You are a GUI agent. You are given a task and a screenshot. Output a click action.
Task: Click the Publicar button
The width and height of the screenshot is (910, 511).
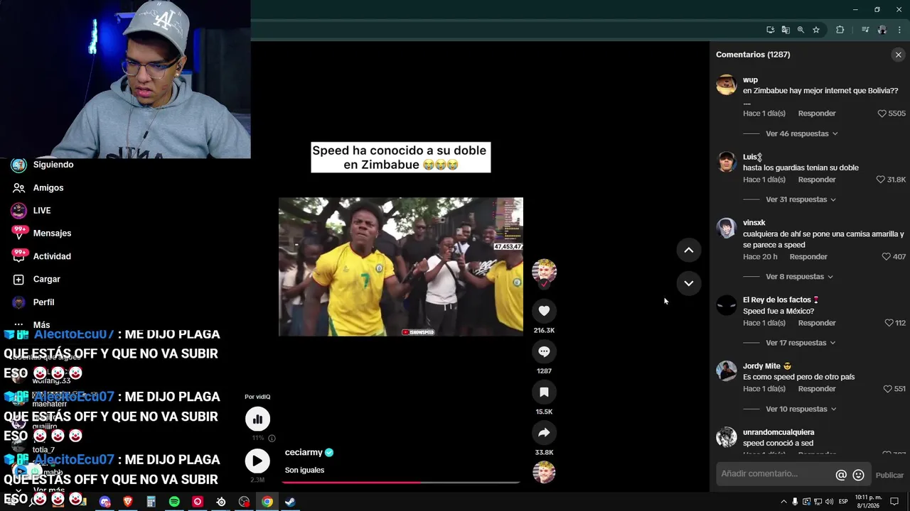(x=889, y=476)
